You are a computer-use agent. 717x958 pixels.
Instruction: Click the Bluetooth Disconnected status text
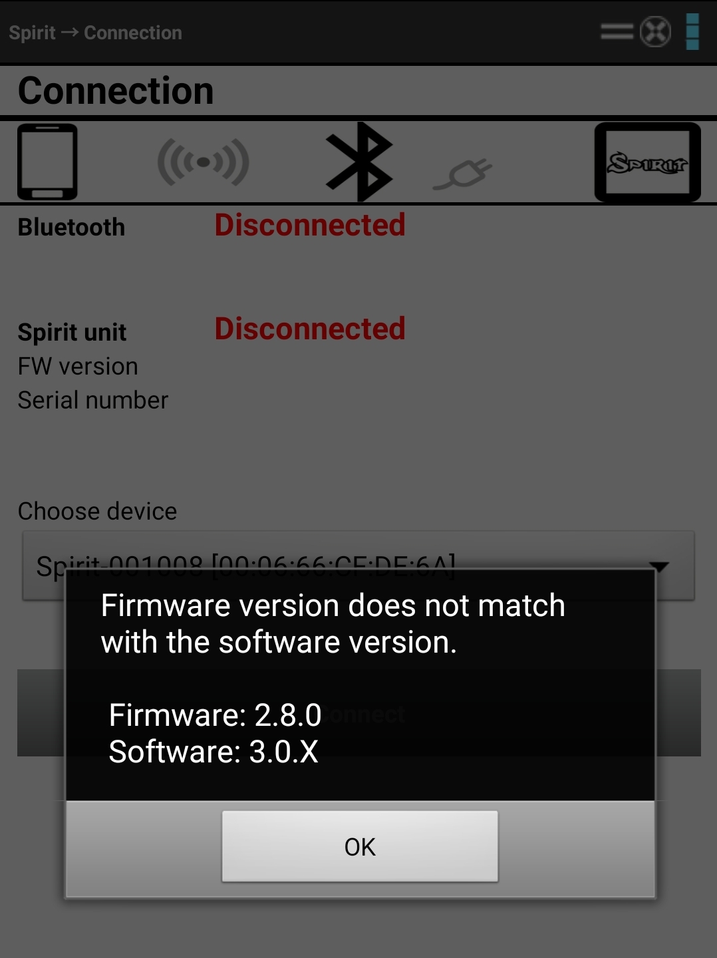click(x=310, y=225)
